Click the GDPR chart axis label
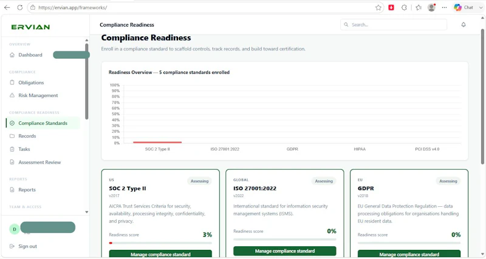Viewport: 486px width, 259px height. [292, 149]
